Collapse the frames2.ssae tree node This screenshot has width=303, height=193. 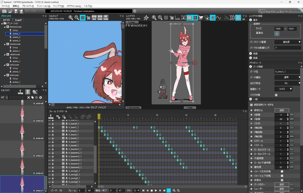[x=5, y=27]
